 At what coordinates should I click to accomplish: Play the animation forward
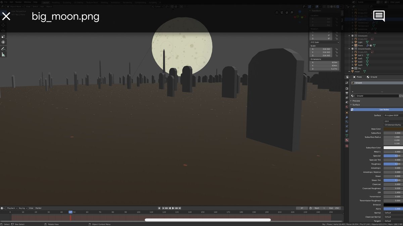173,208
